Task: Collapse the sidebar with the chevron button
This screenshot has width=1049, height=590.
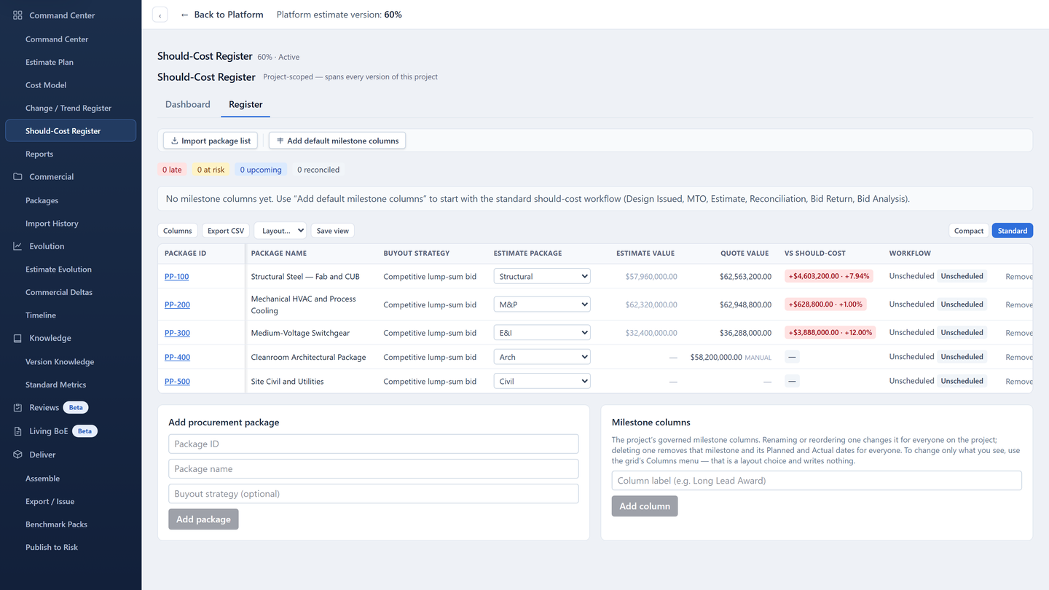Action: point(160,15)
